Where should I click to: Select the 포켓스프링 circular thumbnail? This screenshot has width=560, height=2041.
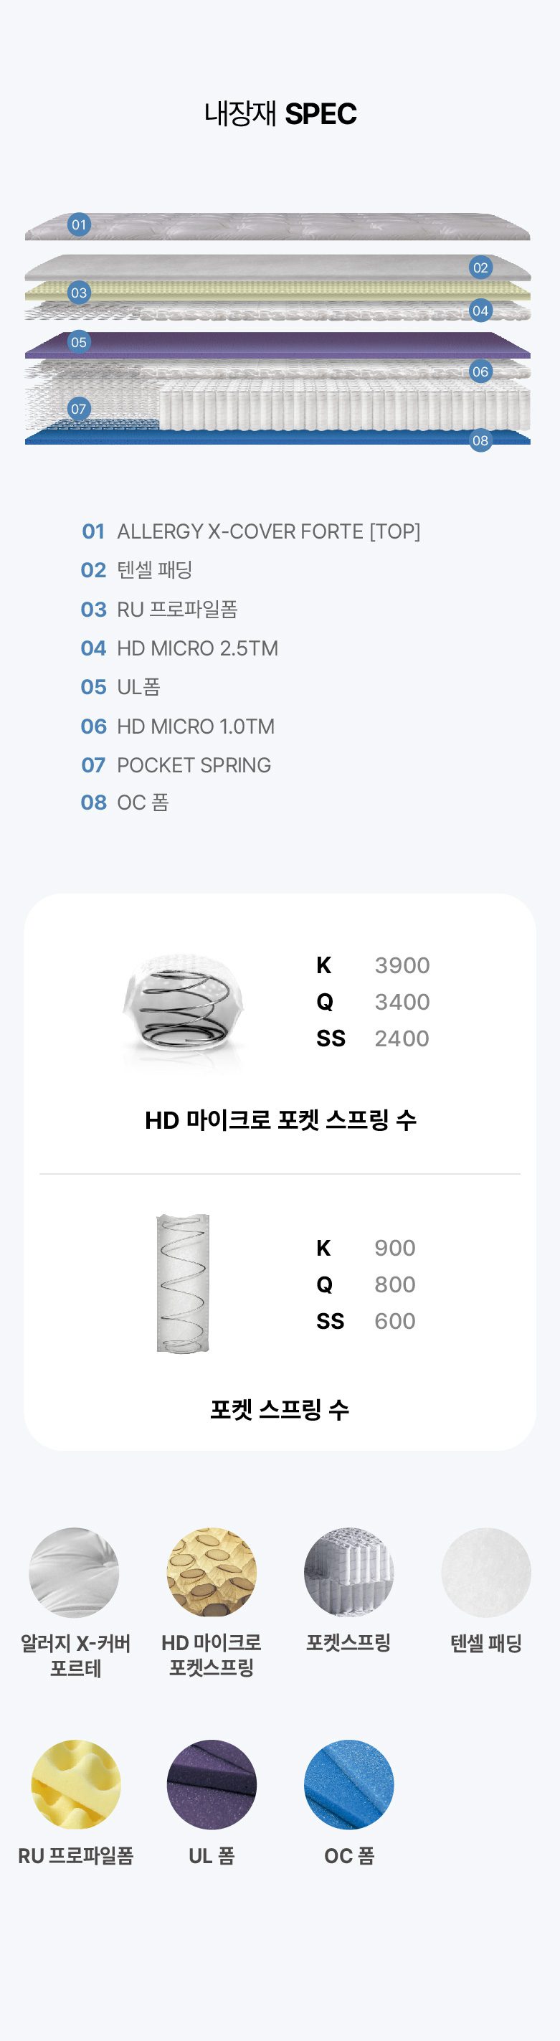348,1573
